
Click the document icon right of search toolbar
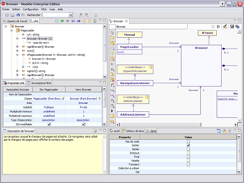[x=95, y=15]
